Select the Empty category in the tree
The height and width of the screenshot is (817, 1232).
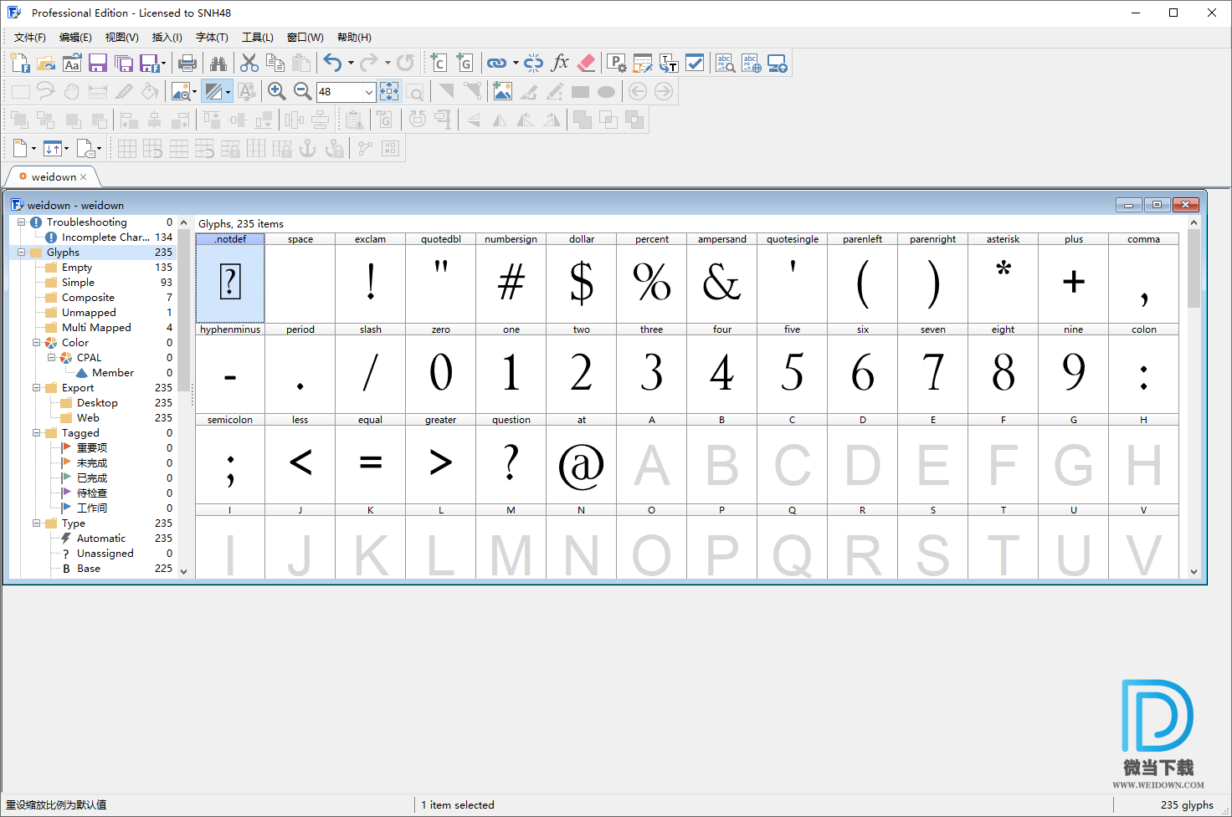[77, 268]
